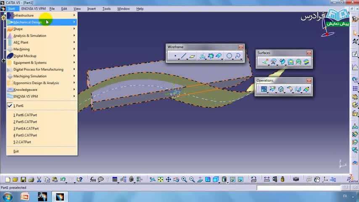Viewport: 359px width, 202px height.
Task: Open the Tools menu
Action: tap(106, 9)
